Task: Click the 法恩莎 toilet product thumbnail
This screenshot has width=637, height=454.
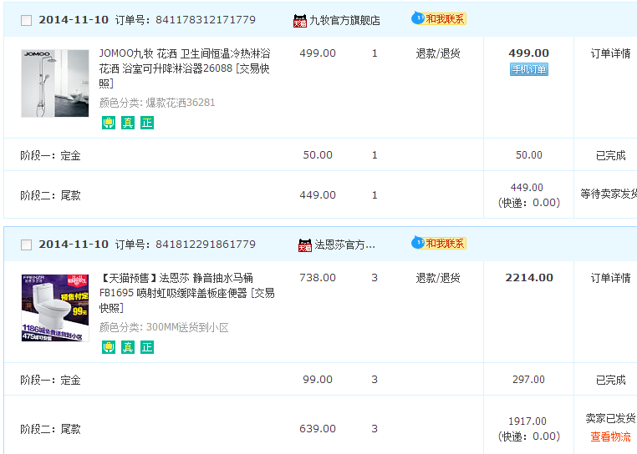Action: click(55, 307)
